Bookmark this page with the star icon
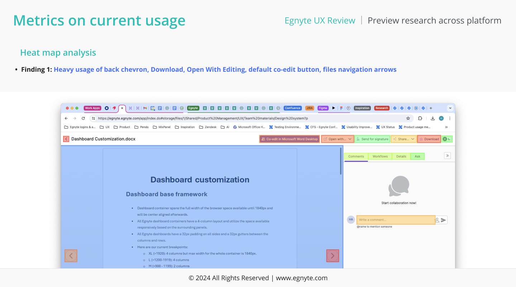Image resolution: width=516 pixels, height=287 pixels. tap(408, 118)
